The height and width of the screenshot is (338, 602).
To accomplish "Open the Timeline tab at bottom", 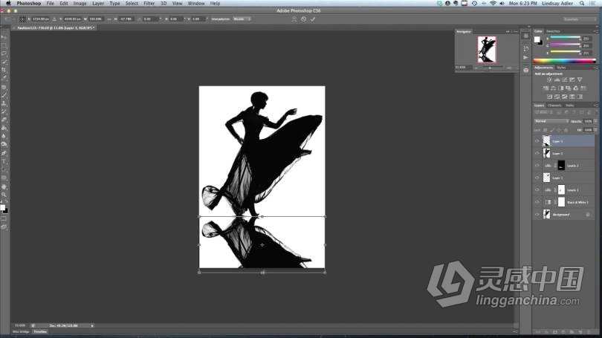I will click(x=40, y=332).
